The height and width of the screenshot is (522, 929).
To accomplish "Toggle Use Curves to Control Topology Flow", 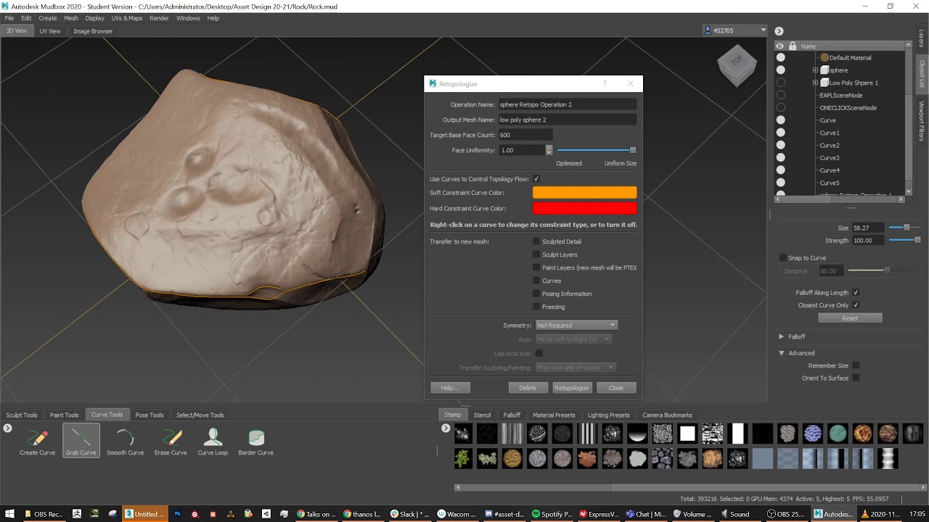I will tap(536, 179).
